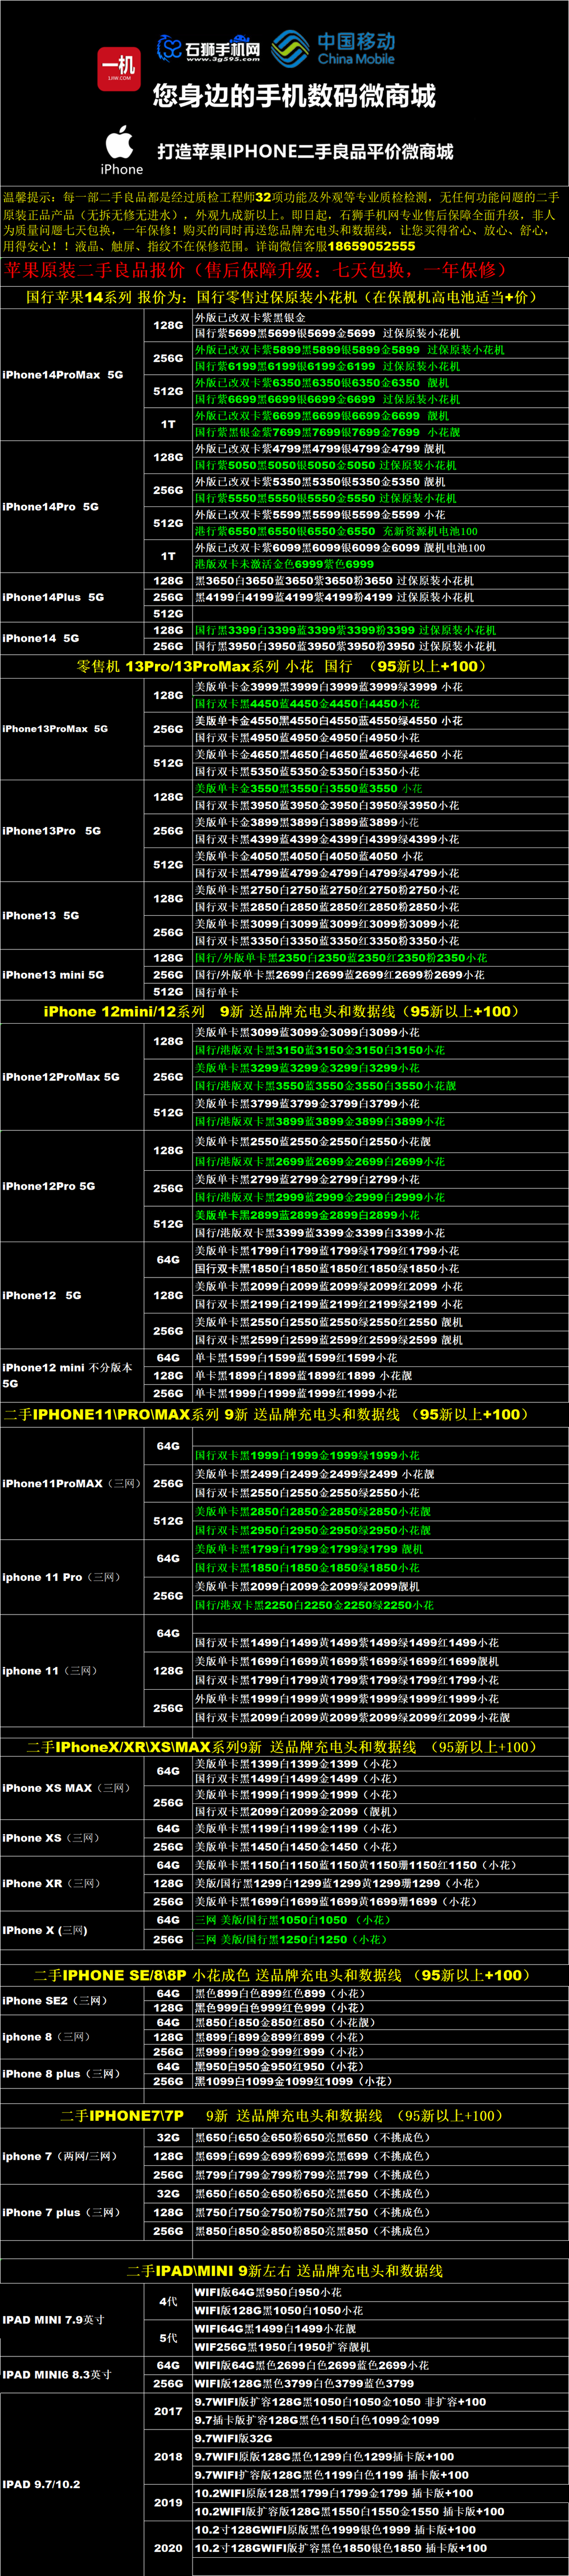Screen dimensions: 569x2576
Task: Select the iPhone 12mini/12系列 section header
Action: [285, 1011]
